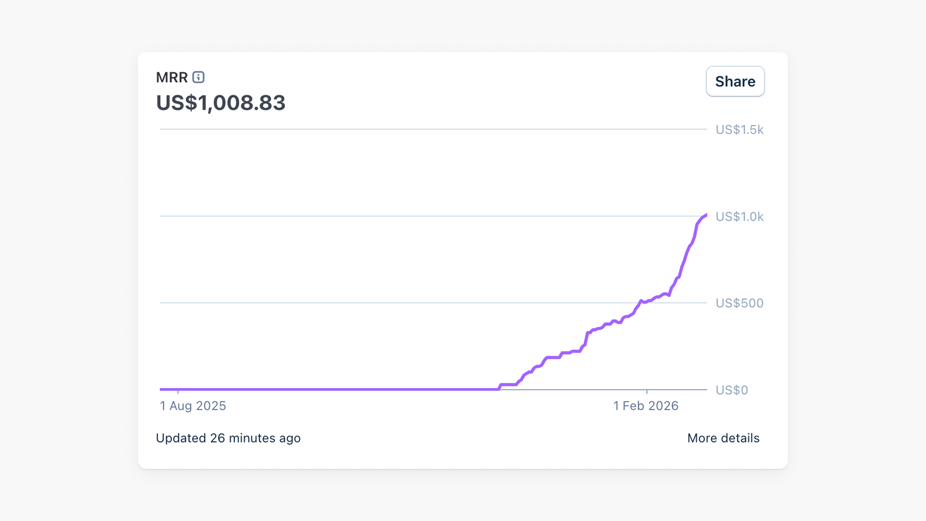The image size is (926, 521).
Task: Click where the purple line crosses the US$500 gridline
Action: tap(639, 303)
